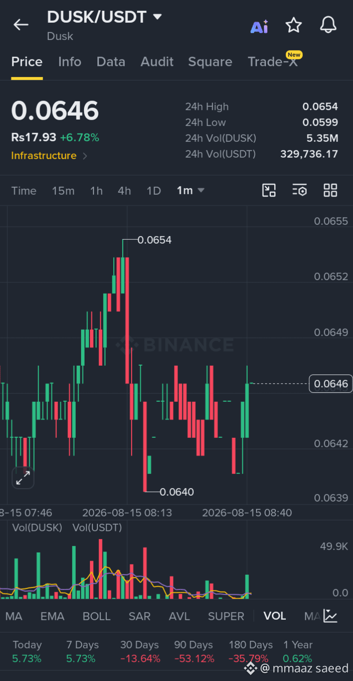
Task: Click the 49.9K volume axis label
Action: coord(334,546)
